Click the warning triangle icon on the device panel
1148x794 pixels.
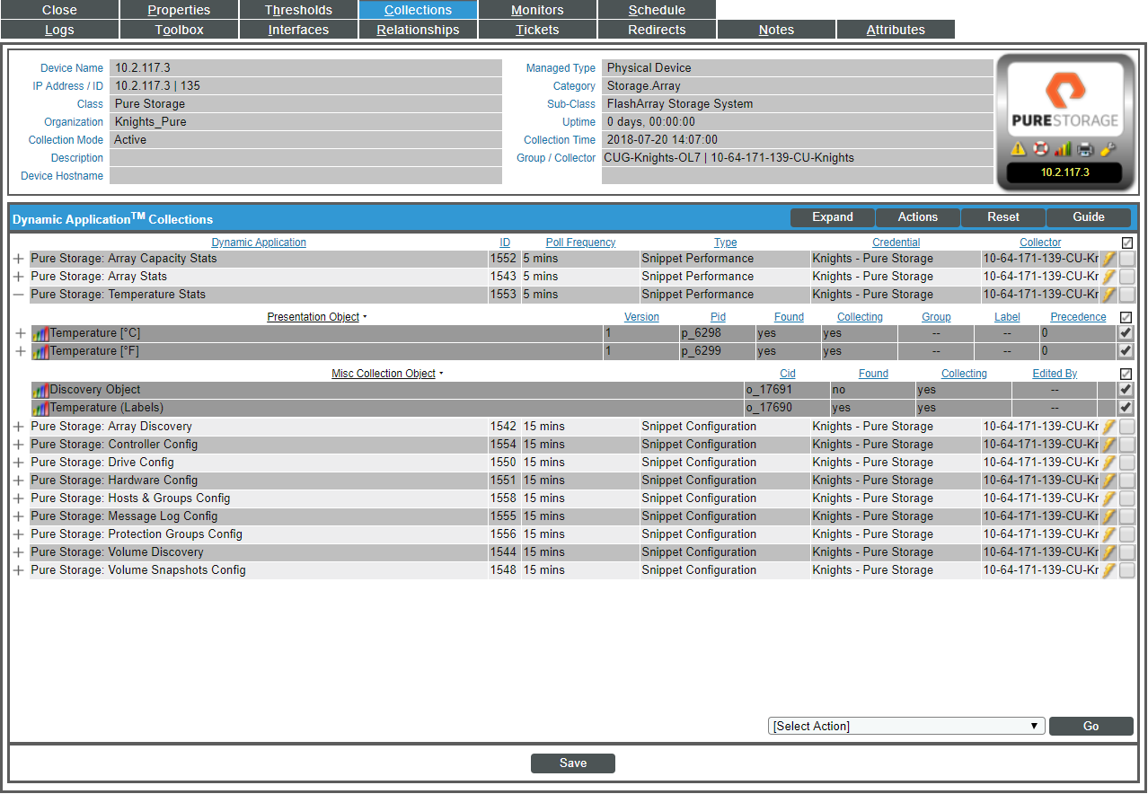(1019, 149)
